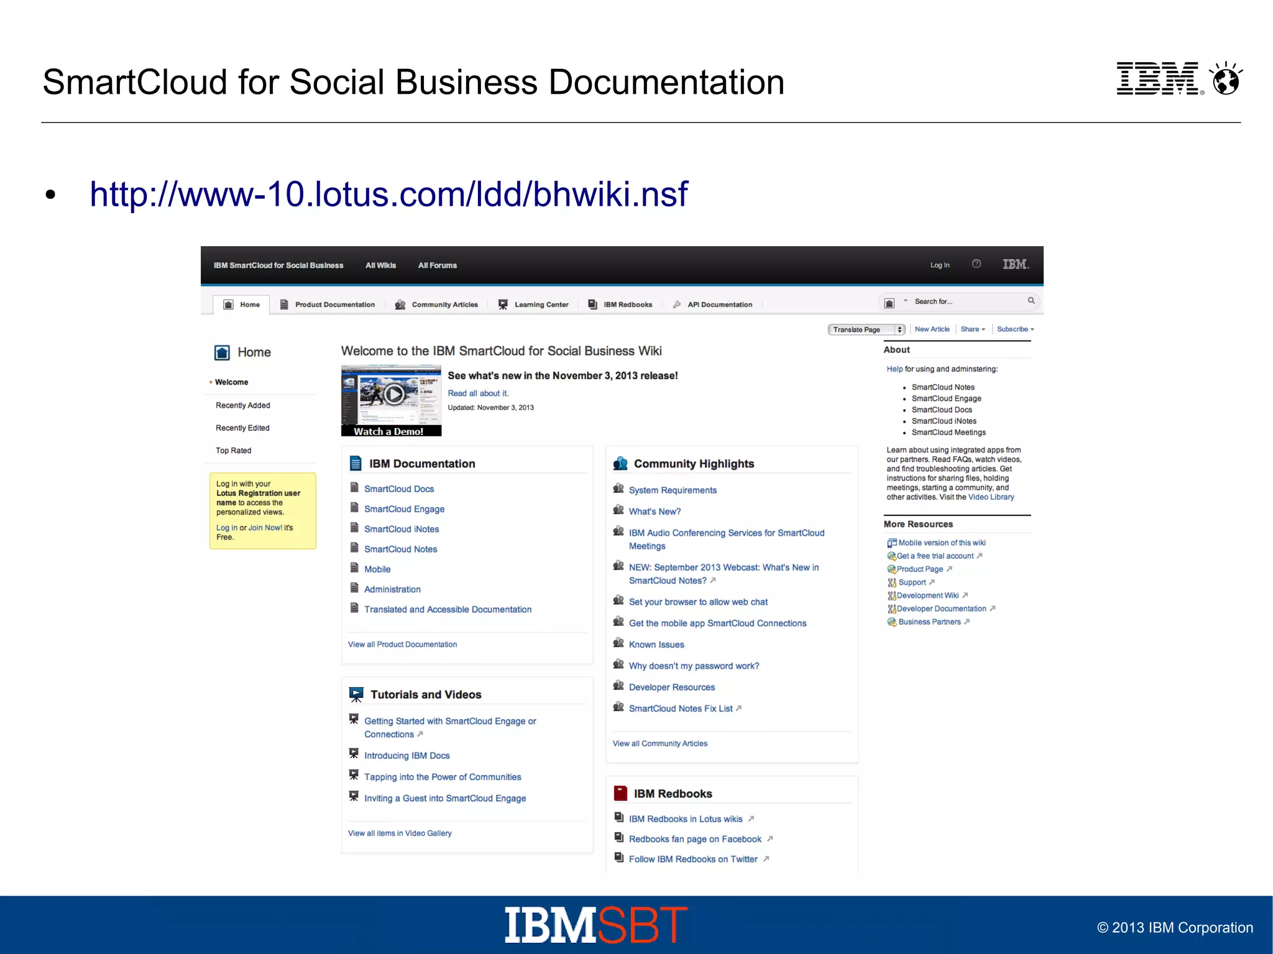
Task: Switch to the Learning Center tab
Action: pyautogui.click(x=533, y=305)
